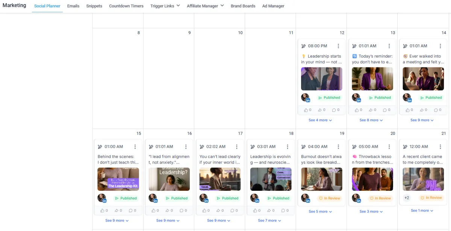Click the Marketing heading
This screenshot has height=231, width=451.
coord(14,5)
